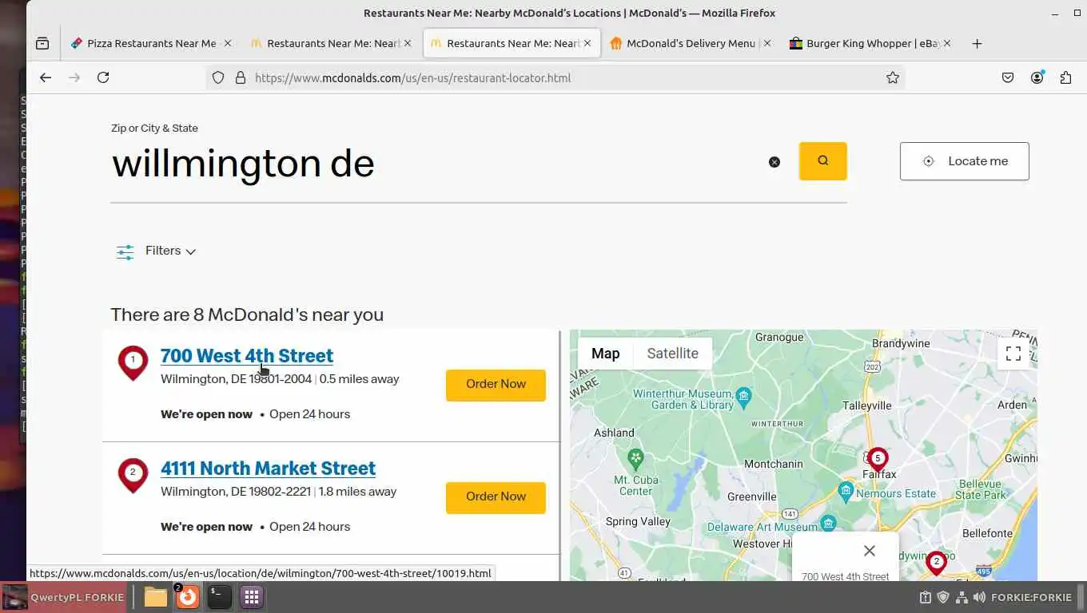Open the Firefox account icon
The image size is (1087, 613).
(1037, 77)
